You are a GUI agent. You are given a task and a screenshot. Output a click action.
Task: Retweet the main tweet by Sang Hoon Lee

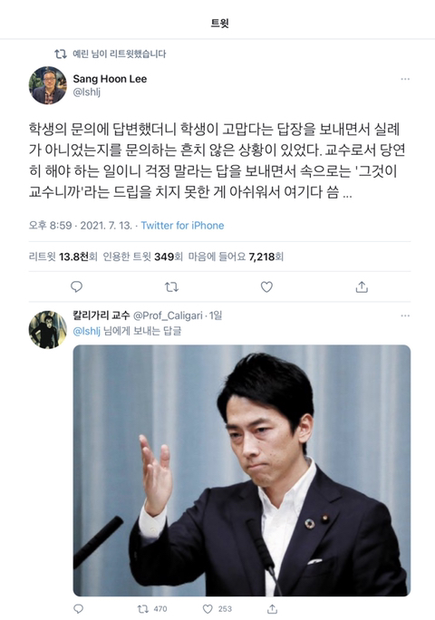coord(171,286)
